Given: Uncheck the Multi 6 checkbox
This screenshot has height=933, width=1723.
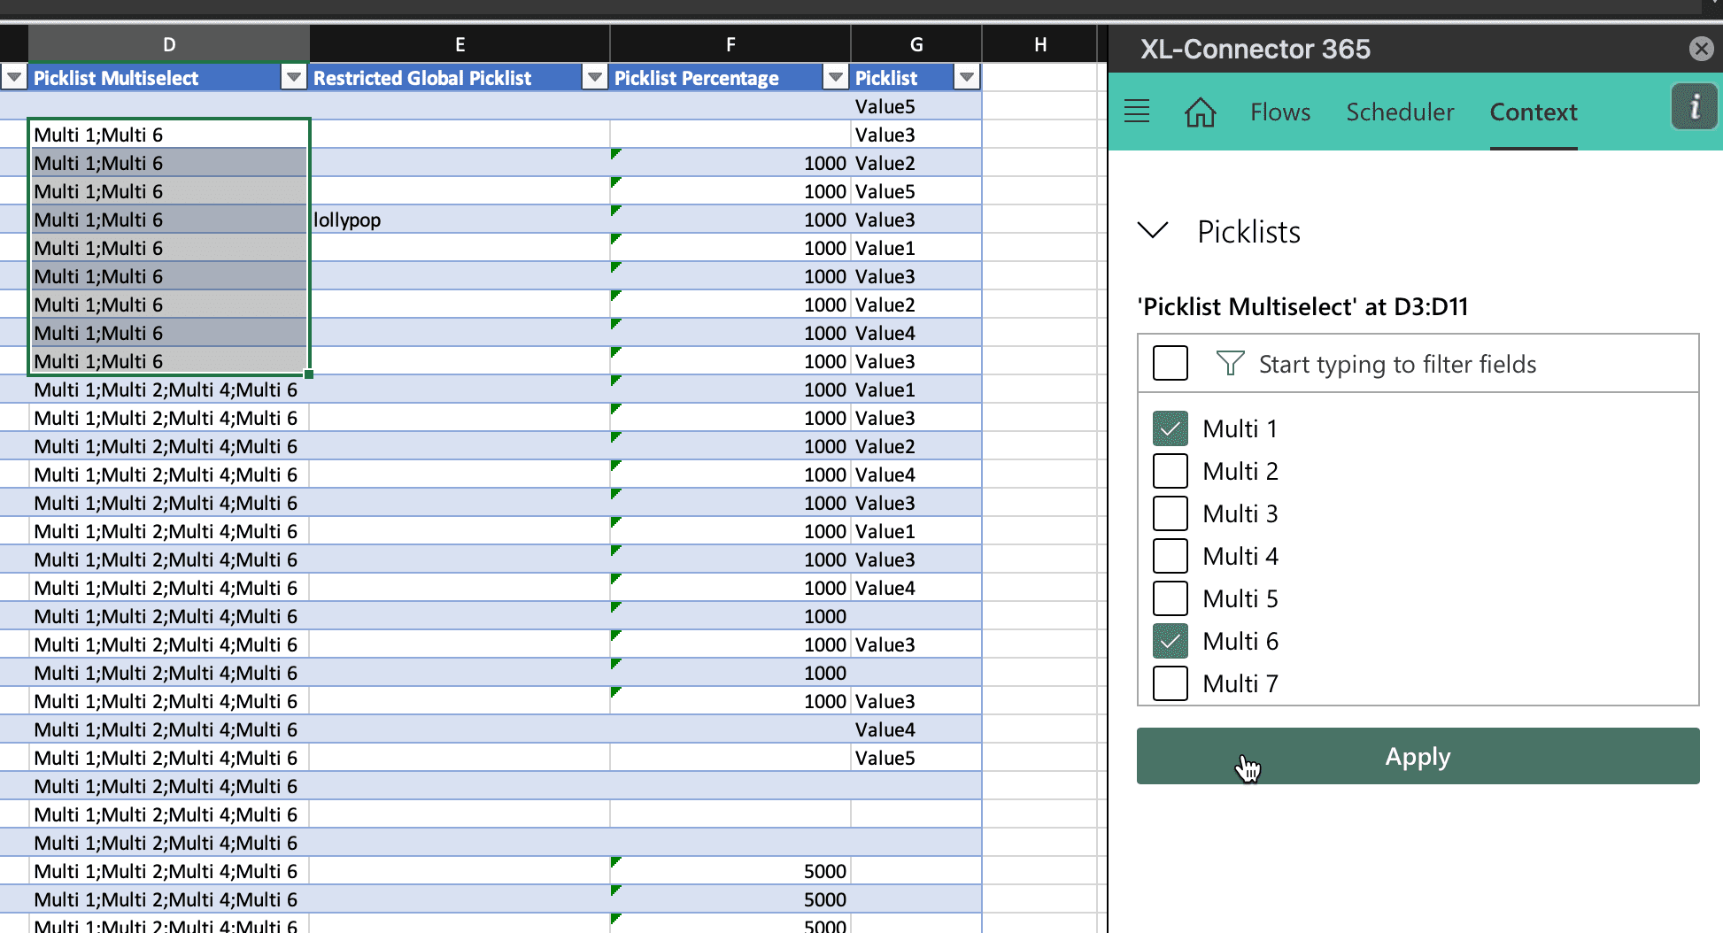Looking at the screenshot, I should pos(1170,641).
